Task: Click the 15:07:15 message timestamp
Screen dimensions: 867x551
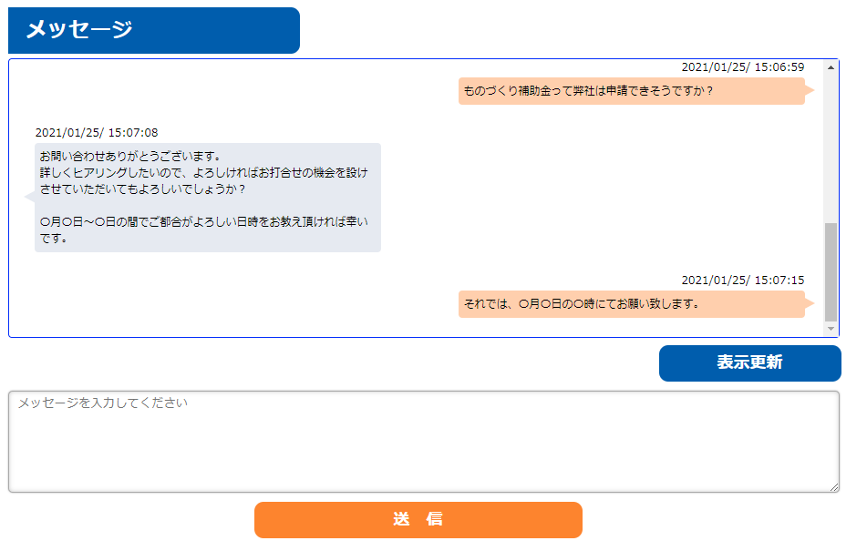Action: pyautogui.click(x=743, y=281)
